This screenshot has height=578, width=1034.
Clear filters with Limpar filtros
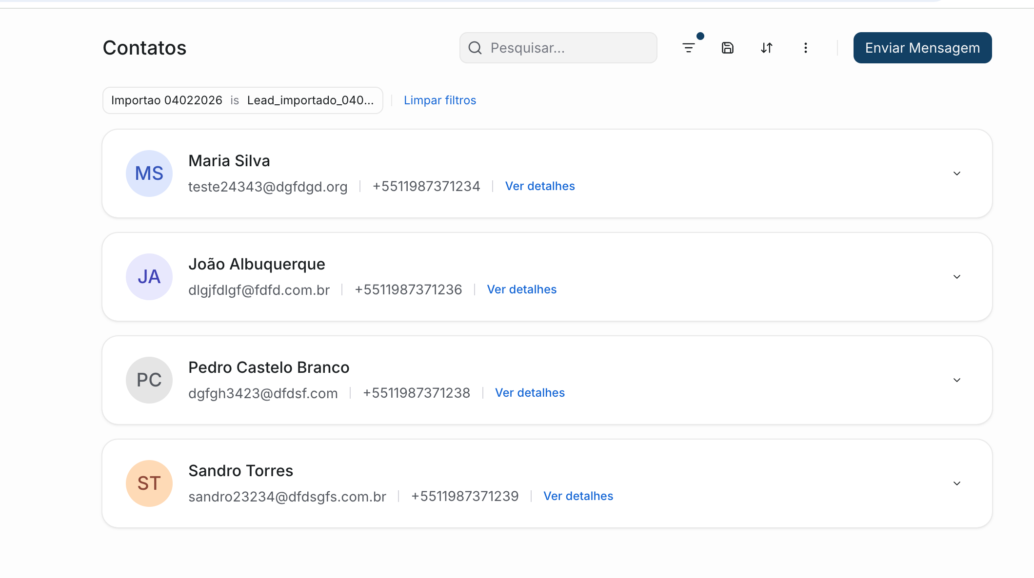(x=439, y=100)
